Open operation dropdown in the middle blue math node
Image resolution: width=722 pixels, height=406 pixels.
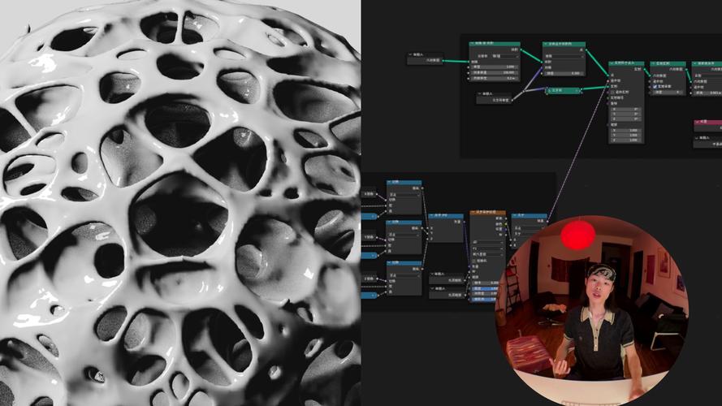tap(404, 235)
